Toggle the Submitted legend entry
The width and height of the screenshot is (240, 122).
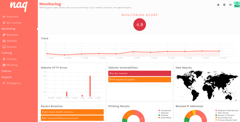[x=165, y=118]
